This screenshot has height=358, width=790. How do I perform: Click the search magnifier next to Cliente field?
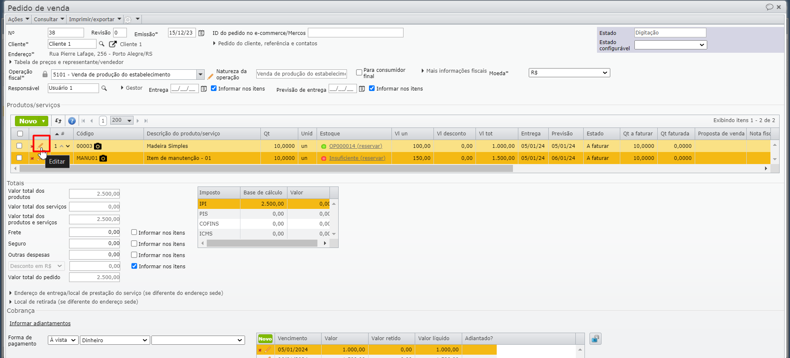pos(102,44)
